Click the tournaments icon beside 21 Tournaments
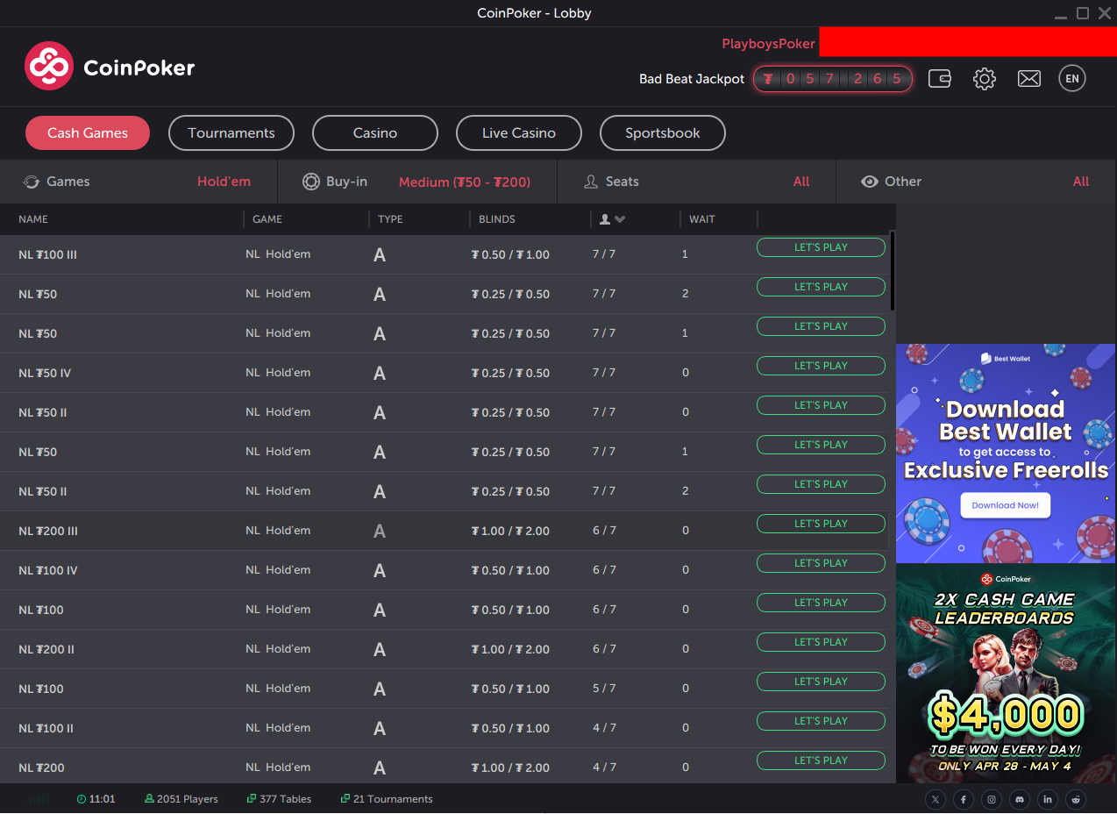 tap(345, 799)
